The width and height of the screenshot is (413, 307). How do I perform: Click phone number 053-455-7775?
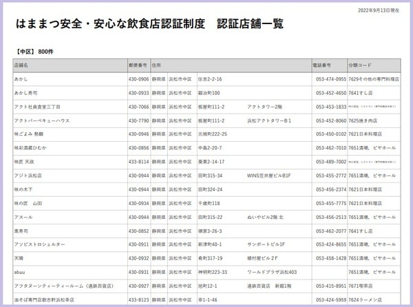pos(331,204)
